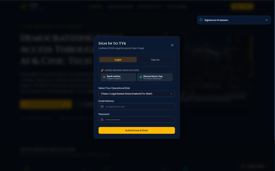Click the briefcase icon on Marcus Vance card
275x171 pixels.
click(141, 77)
